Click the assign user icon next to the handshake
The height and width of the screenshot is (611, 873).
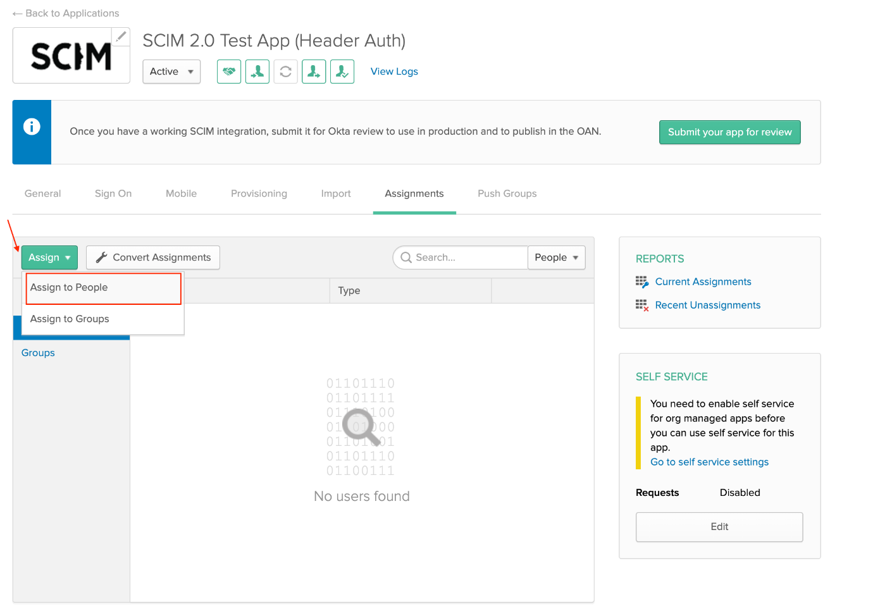point(257,71)
